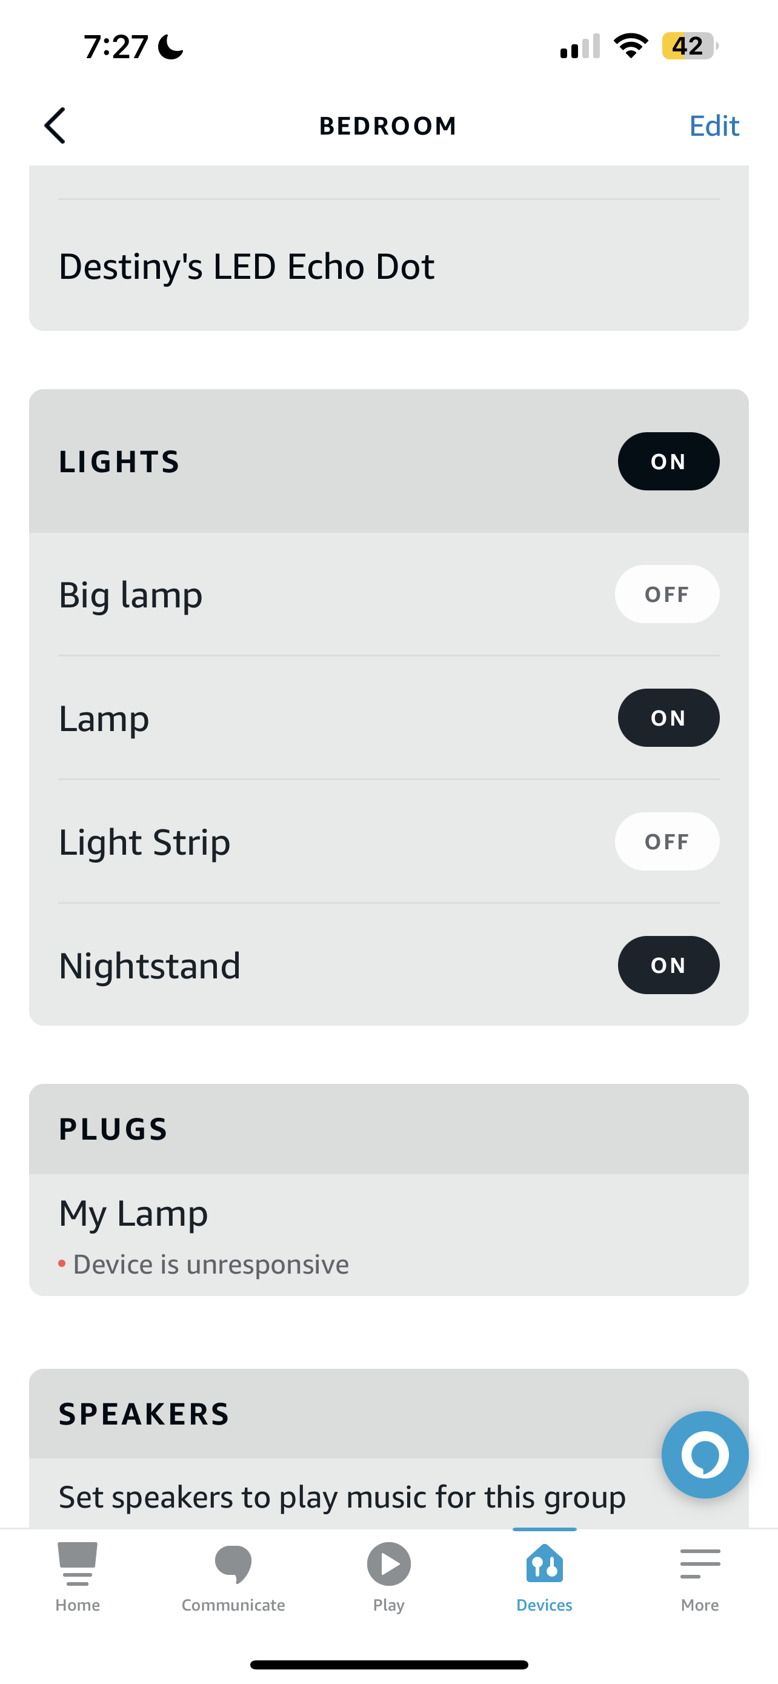Tap the Wi-Fi status icon

pyautogui.click(x=630, y=47)
